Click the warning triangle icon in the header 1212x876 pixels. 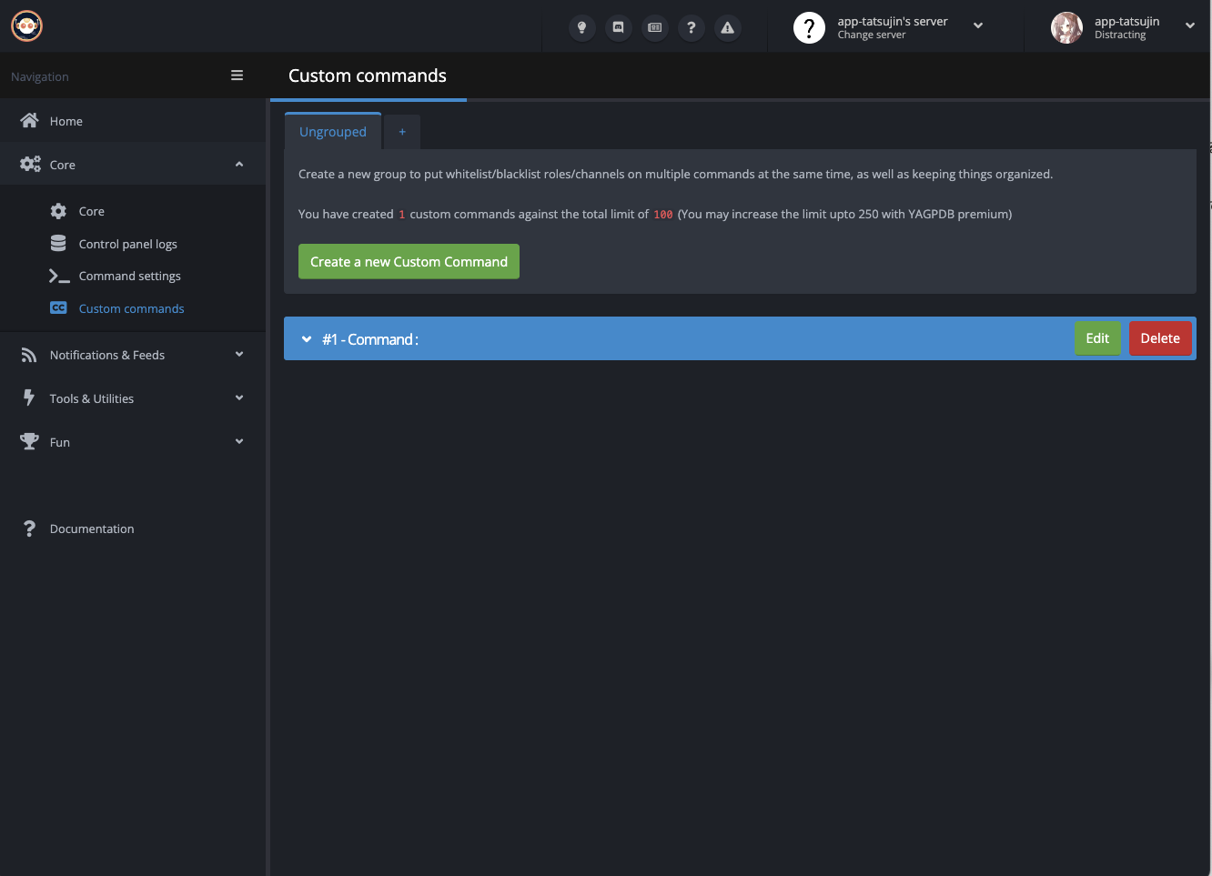tap(727, 27)
